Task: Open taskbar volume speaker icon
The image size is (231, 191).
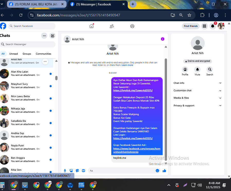Action: pos(200,185)
